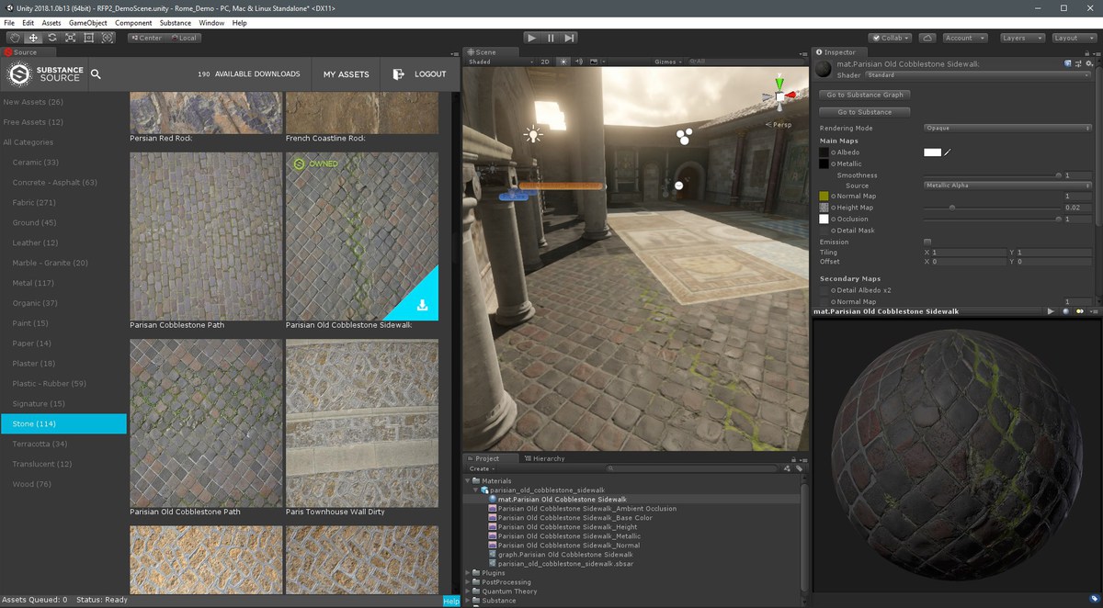
Task: Toggle the Project panel lock icon
Action: (x=791, y=458)
